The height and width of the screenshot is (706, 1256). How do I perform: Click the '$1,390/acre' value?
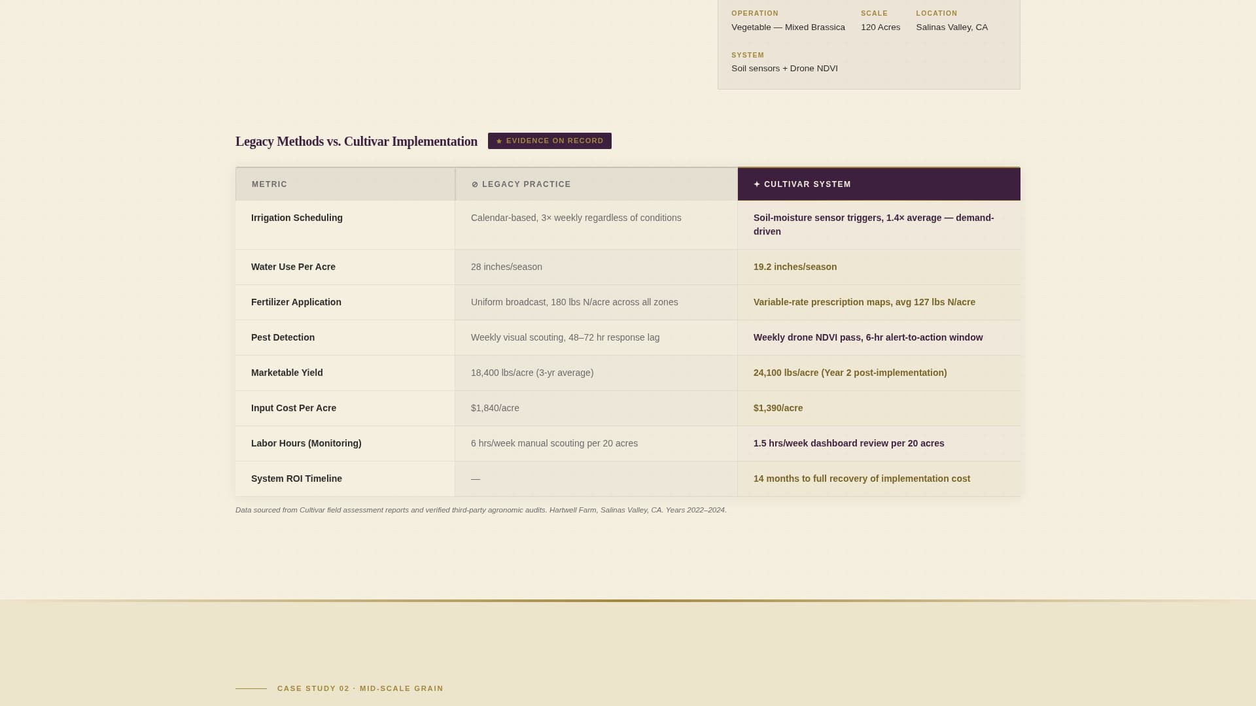point(778,408)
